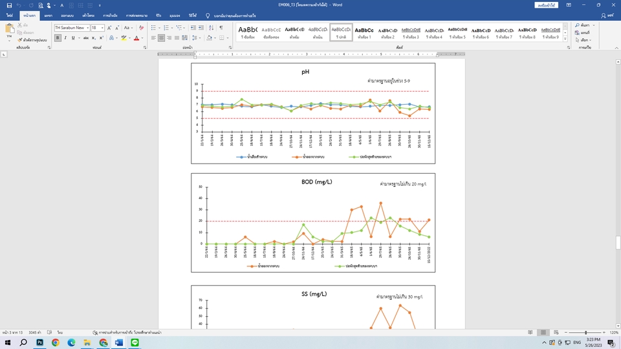Decrease font size with shrink font icon
Image resolution: width=621 pixels, height=349 pixels.
(x=117, y=28)
